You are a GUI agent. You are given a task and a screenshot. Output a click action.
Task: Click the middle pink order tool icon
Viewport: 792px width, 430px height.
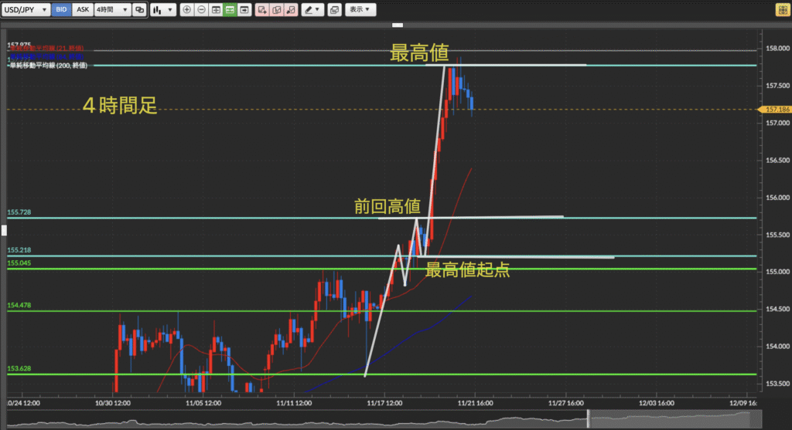coord(276,10)
